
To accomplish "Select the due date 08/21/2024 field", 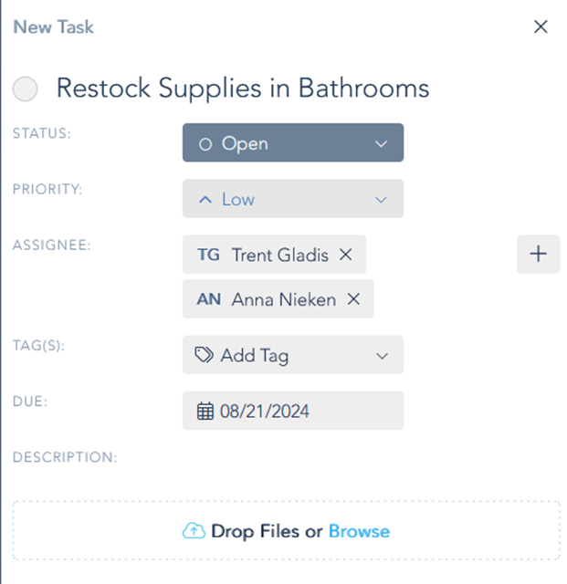I will click(293, 411).
